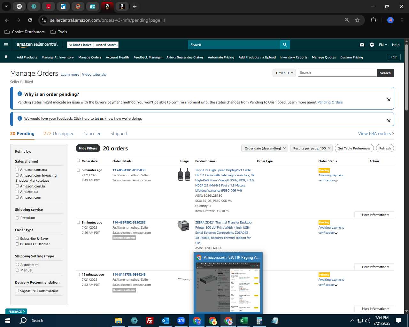The width and height of the screenshot is (409, 327).
Task: Expand More information for Zebra printer order
Action: pyautogui.click(x=374, y=267)
